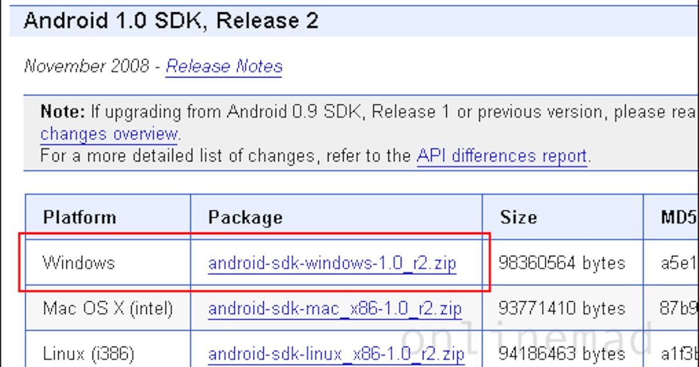Click the November 2008 date text
The image size is (699, 367).
click(x=87, y=66)
